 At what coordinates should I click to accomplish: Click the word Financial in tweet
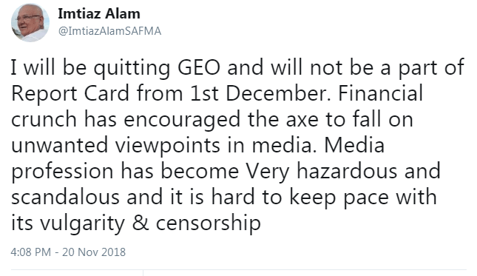coord(381,93)
